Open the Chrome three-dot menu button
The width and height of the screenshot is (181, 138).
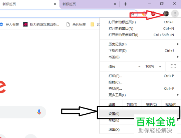coord(175,14)
